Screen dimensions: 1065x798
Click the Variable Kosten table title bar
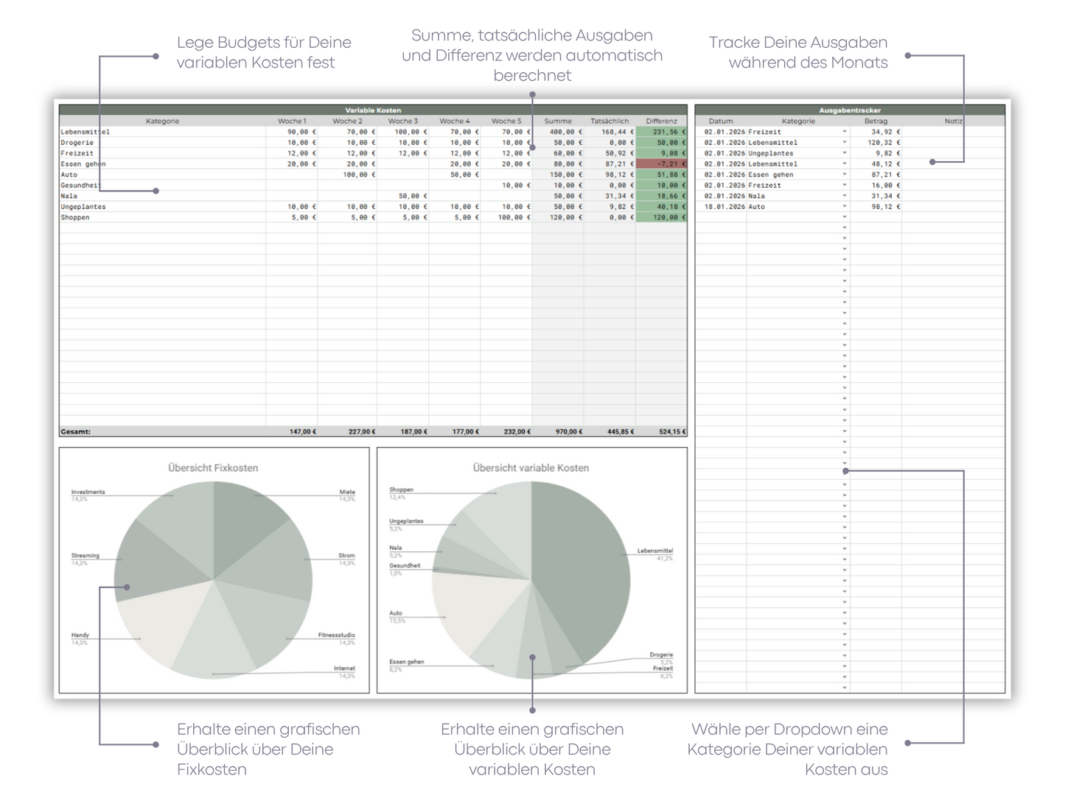point(373,110)
